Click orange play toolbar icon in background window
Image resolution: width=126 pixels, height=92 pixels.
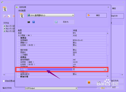click(14, 16)
